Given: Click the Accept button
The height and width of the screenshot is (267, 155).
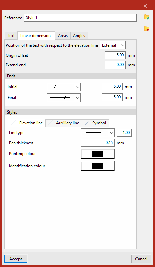Looking at the screenshot, I should pos(15,259).
